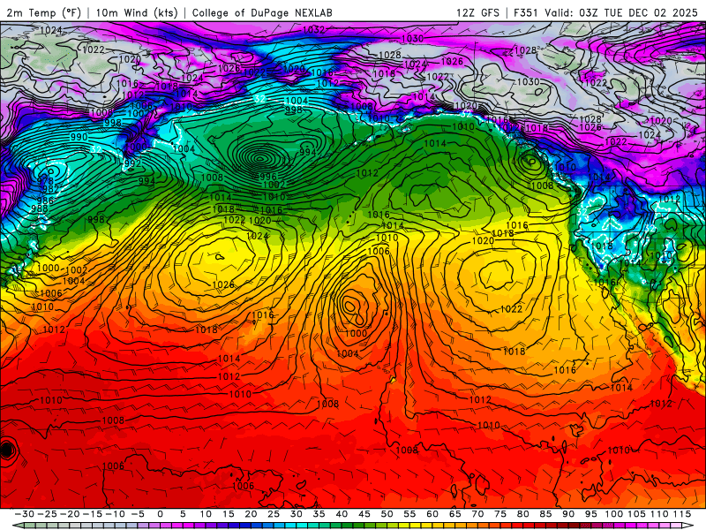
Task: Click the '12Z GFS' model run label
Action: click(x=477, y=12)
